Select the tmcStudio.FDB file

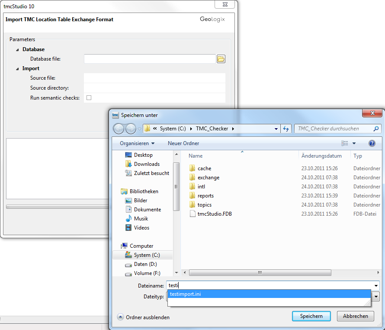pyautogui.click(x=214, y=214)
